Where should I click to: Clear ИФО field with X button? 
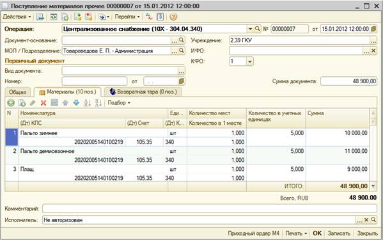pos(373,51)
